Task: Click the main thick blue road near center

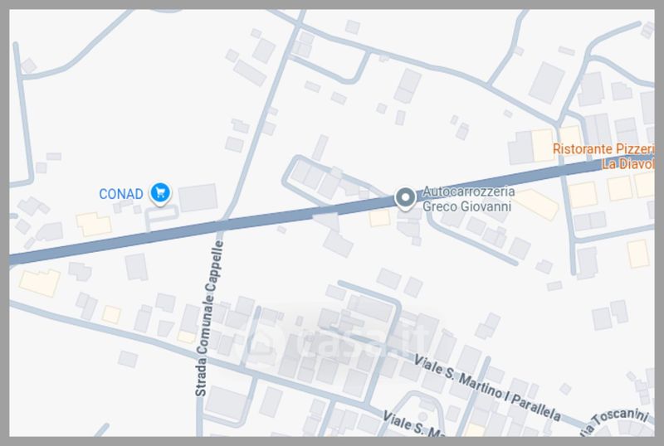Action: (x=296, y=215)
